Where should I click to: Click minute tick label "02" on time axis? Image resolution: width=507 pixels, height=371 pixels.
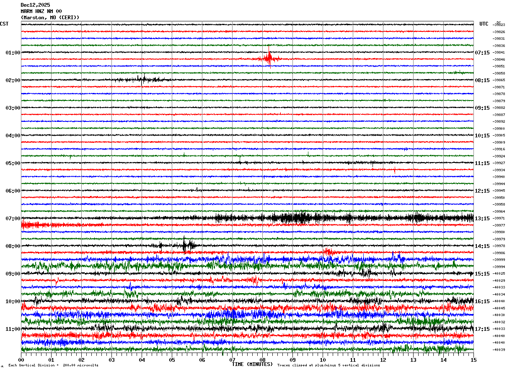click(81, 360)
